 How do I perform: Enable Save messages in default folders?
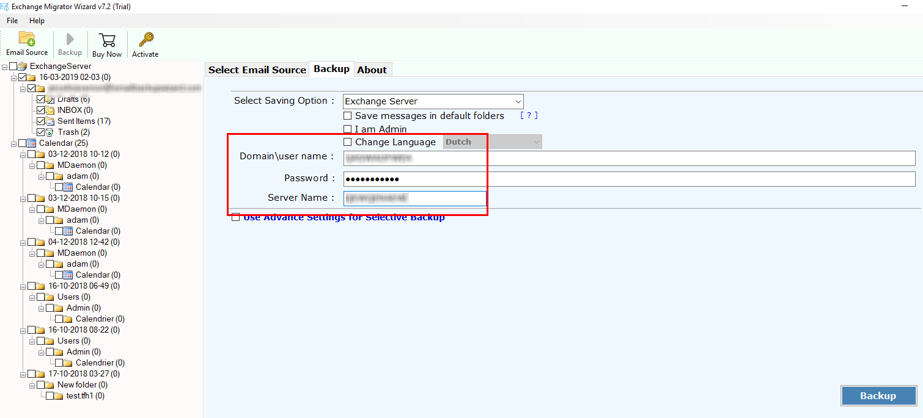point(348,115)
